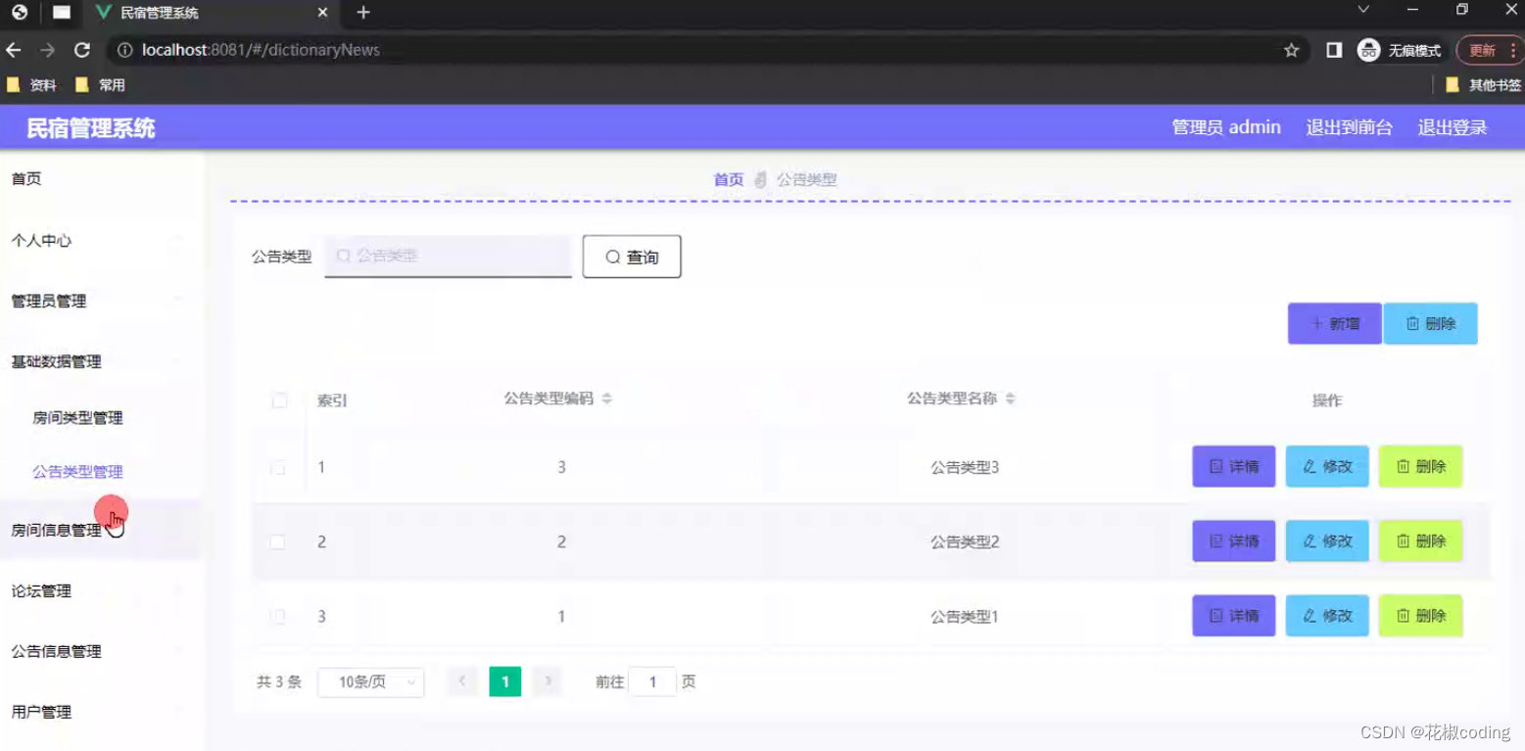Open the 个人中心 menu item
The height and width of the screenshot is (751, 1525).
coord(40,240)
